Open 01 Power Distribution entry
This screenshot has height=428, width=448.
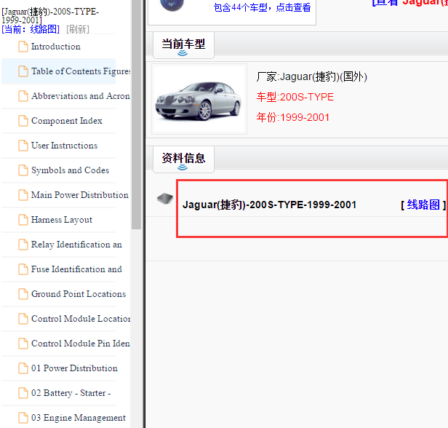click(74, 368)
